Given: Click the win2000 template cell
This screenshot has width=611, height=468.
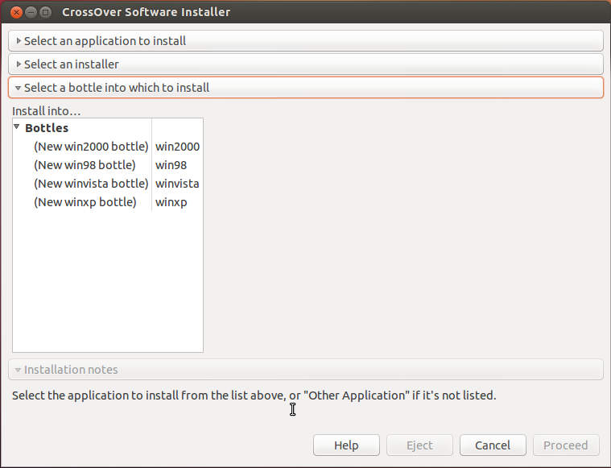Looking at the screenshot, I should 177,147.
